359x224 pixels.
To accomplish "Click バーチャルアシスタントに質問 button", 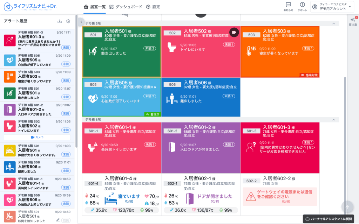I will (x=328, y=219).
